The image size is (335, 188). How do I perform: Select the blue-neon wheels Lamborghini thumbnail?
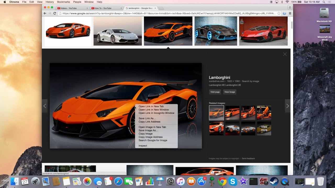click(216, 31)
